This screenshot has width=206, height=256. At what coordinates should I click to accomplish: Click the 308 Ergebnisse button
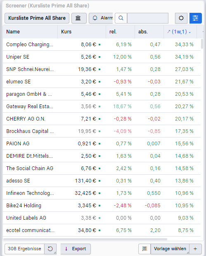24,249
